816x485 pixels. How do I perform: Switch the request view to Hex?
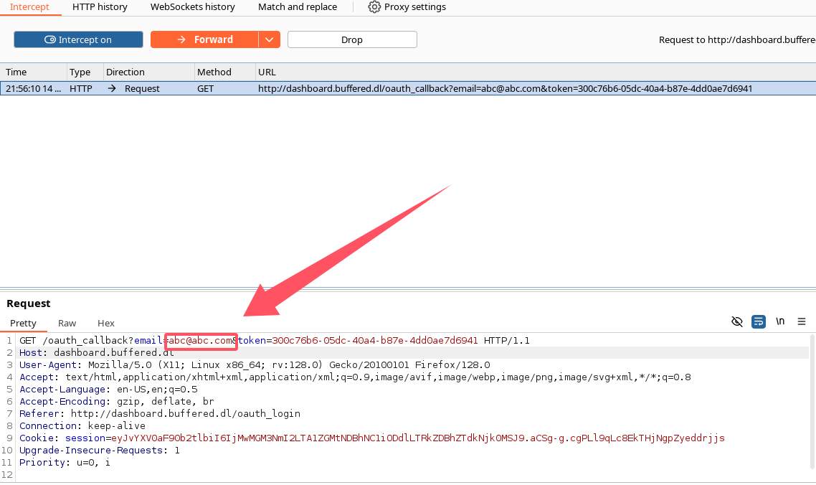[106, 324]
